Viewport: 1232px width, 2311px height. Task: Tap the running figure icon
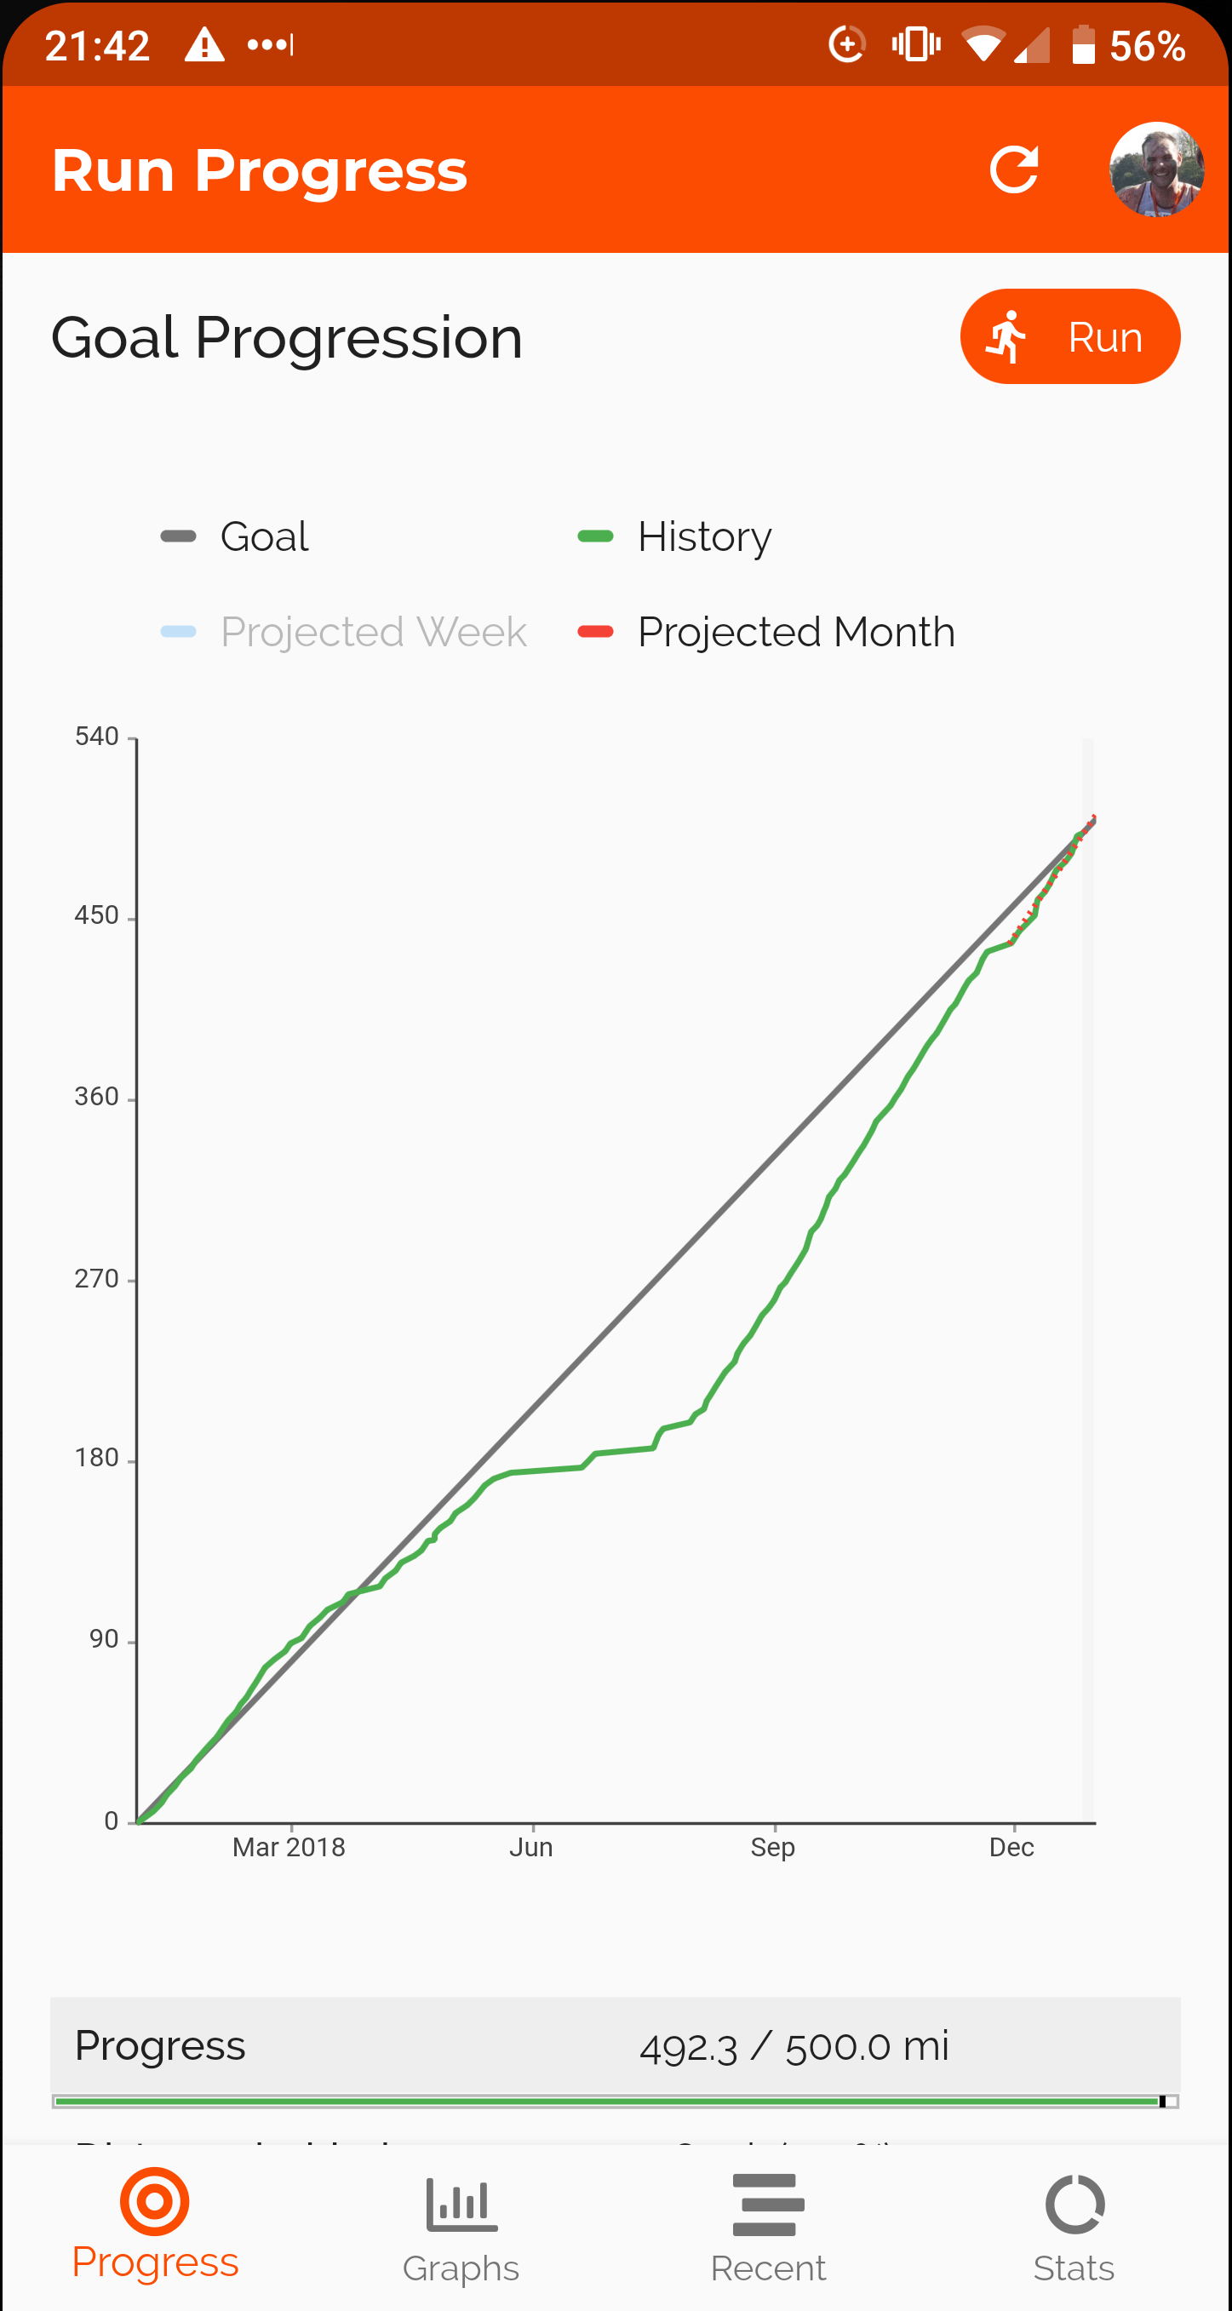click(x=1006, y=337)
